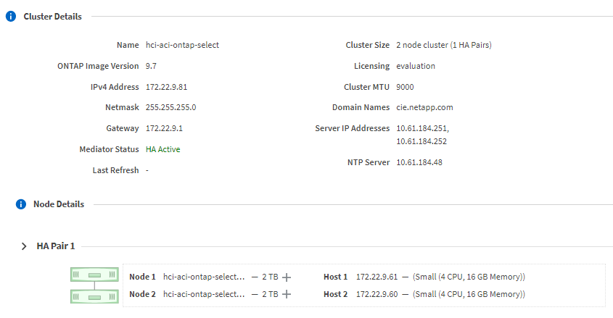This screenshot has height=318, width=613.
Task: Click the Cluster Details info icon
Action: pos(11,16)
